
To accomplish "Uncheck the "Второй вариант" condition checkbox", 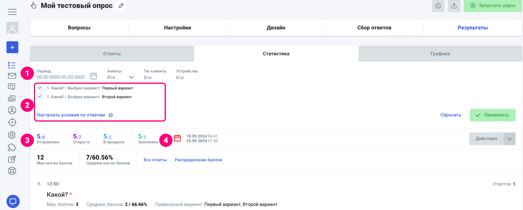I will [x=40, y=96].
